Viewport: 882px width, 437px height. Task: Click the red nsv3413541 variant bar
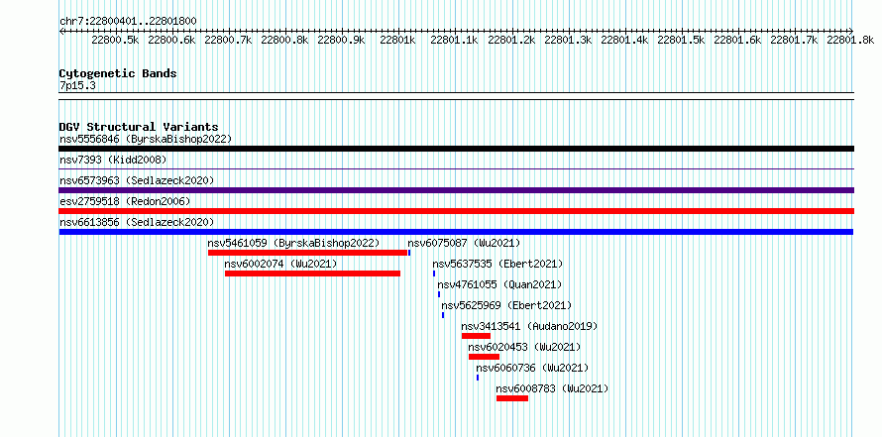click(476, 336)
